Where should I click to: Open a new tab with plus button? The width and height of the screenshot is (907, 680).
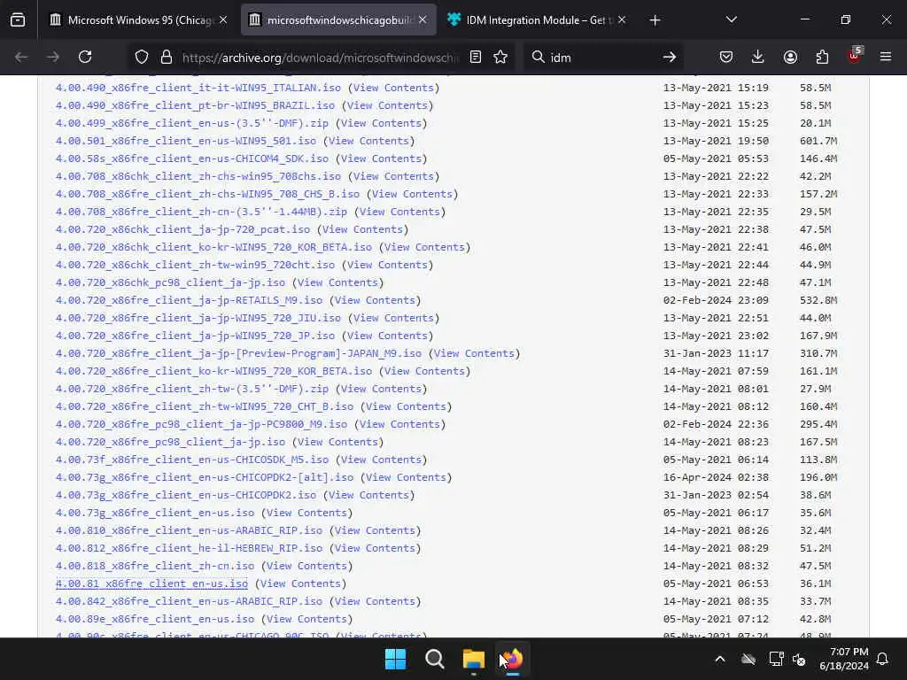click(x=655, y=20)
